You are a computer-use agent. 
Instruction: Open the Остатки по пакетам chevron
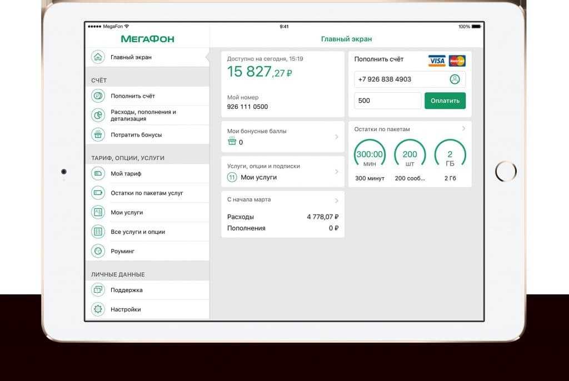(x=463, y=129)
